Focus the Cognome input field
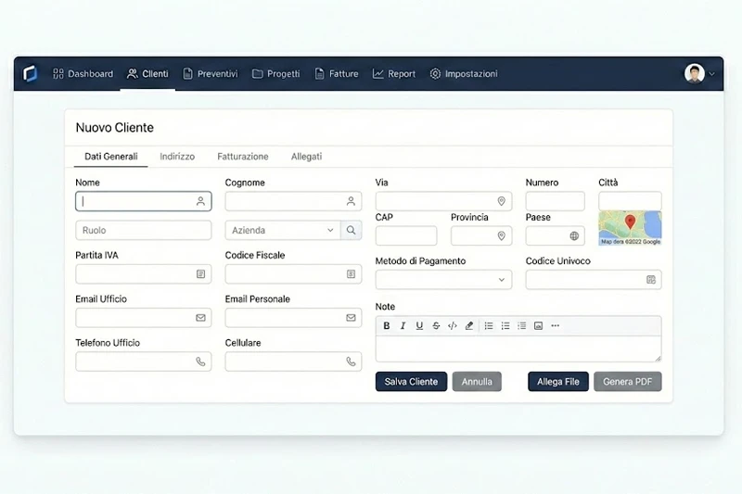The width and height of the screenshot is (742, 494). (293, 201)
